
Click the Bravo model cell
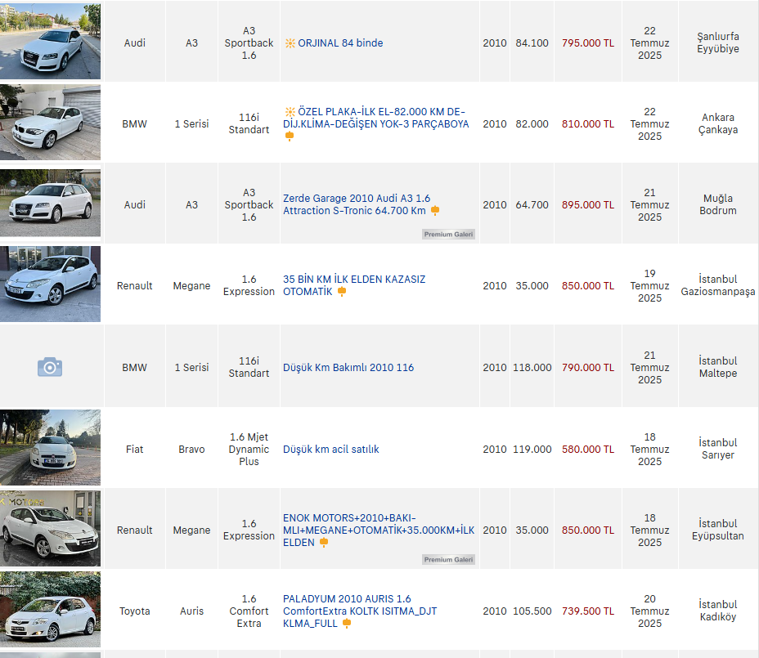(191, 450)
